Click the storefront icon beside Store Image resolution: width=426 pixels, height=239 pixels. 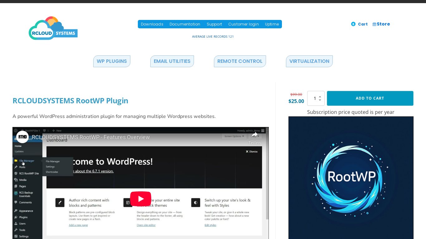[x=374, y=24]
